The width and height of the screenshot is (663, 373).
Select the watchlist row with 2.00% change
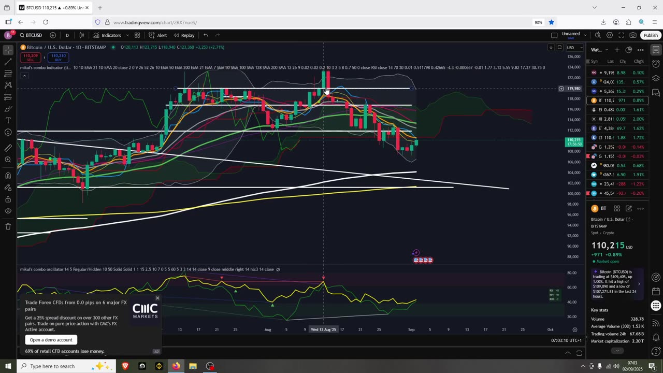tap(617, 119)
